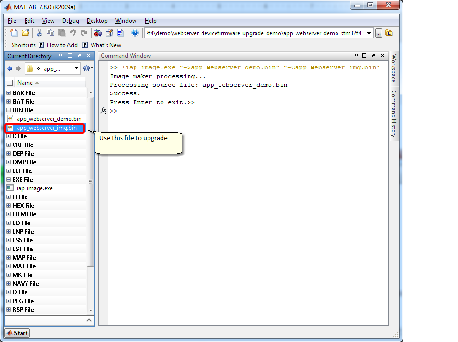Open the GUIDE toolbar icon
Screen dimensions: 458x342
(x=109, y=33)
